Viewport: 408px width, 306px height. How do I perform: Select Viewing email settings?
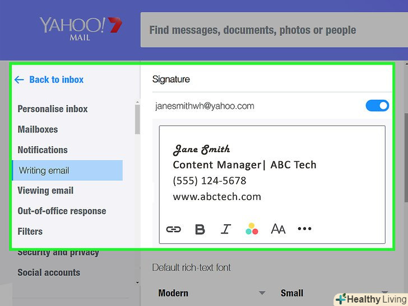tap(45, 191)
